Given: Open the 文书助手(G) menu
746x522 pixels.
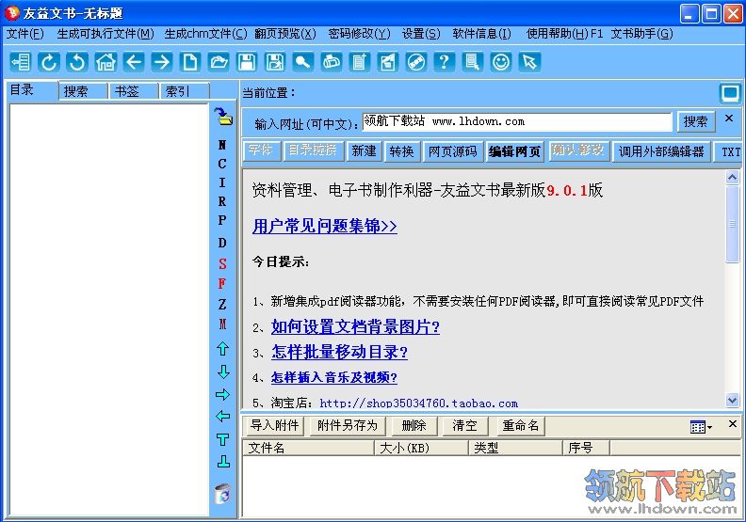Looking at the screenshot, I should coord(641,34).
